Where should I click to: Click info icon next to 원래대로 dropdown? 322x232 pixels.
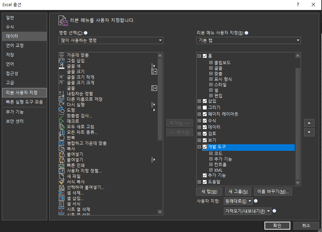256,201
